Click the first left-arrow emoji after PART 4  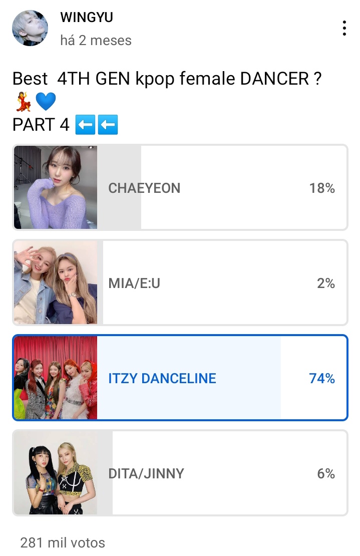tap(85, 125)
